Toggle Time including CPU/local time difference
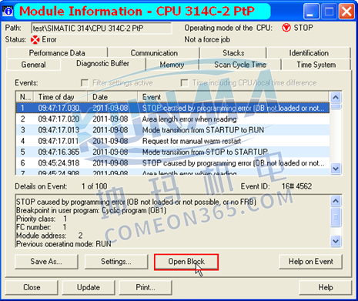 click(x=185, y=83)
